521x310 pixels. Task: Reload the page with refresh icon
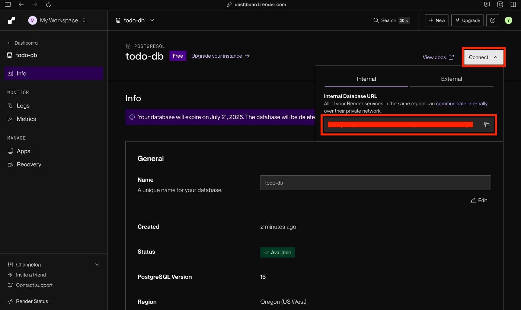point(48,4)
